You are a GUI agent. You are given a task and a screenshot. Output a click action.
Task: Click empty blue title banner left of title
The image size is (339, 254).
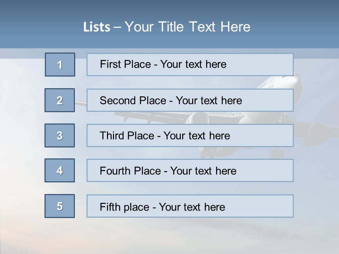click(x=39, y=27)
